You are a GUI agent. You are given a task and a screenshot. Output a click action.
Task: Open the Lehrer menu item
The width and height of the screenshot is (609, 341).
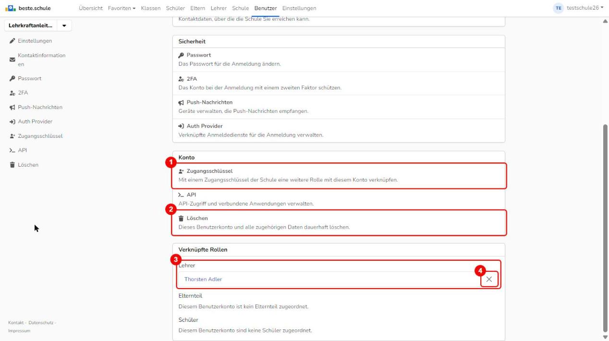tap(219, 8)
